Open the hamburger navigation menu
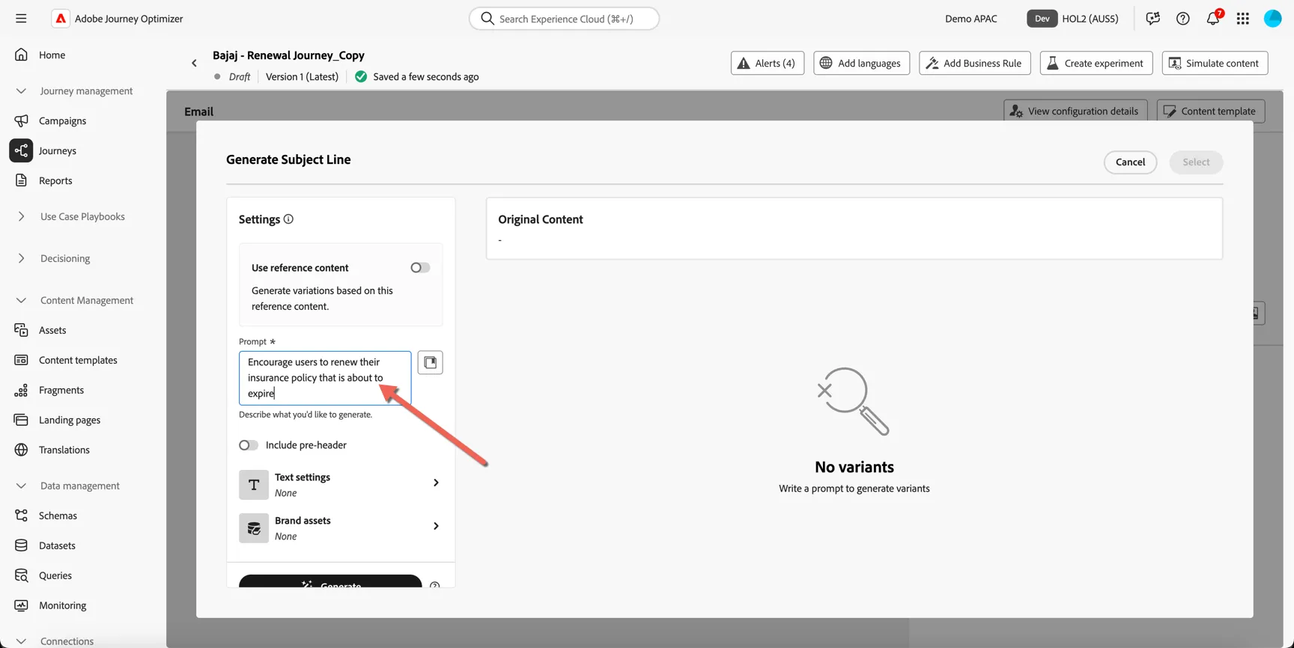 pyautogui.click(x=21, y=19)
